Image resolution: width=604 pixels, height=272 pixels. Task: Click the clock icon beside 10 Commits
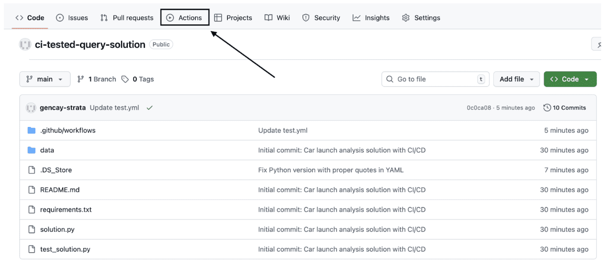pos(547,108)
